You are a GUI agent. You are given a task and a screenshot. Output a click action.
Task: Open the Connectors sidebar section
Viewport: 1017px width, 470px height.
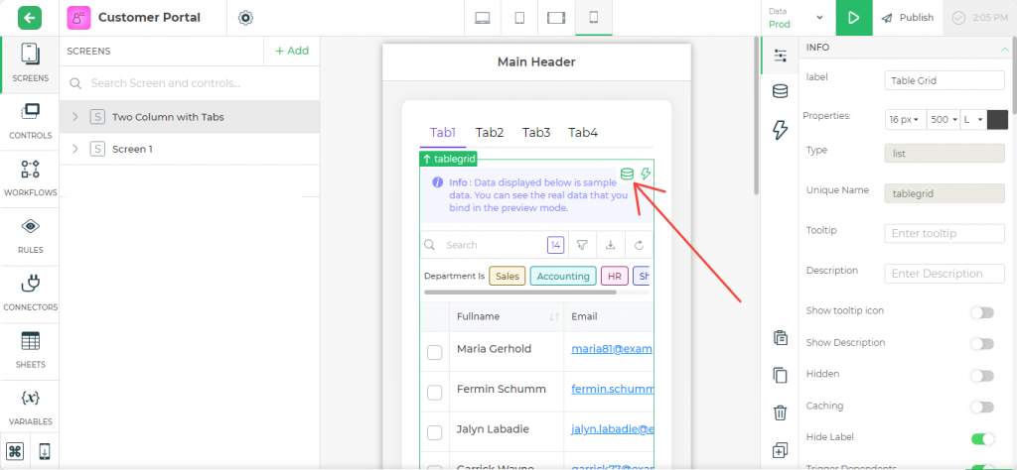pyautogui.click(x=30, y=293)
